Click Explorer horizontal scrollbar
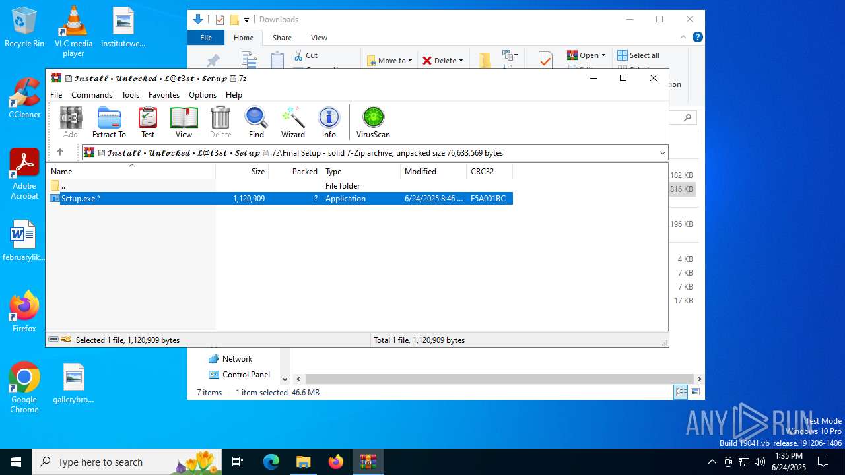845x475 pixels. 499,379
